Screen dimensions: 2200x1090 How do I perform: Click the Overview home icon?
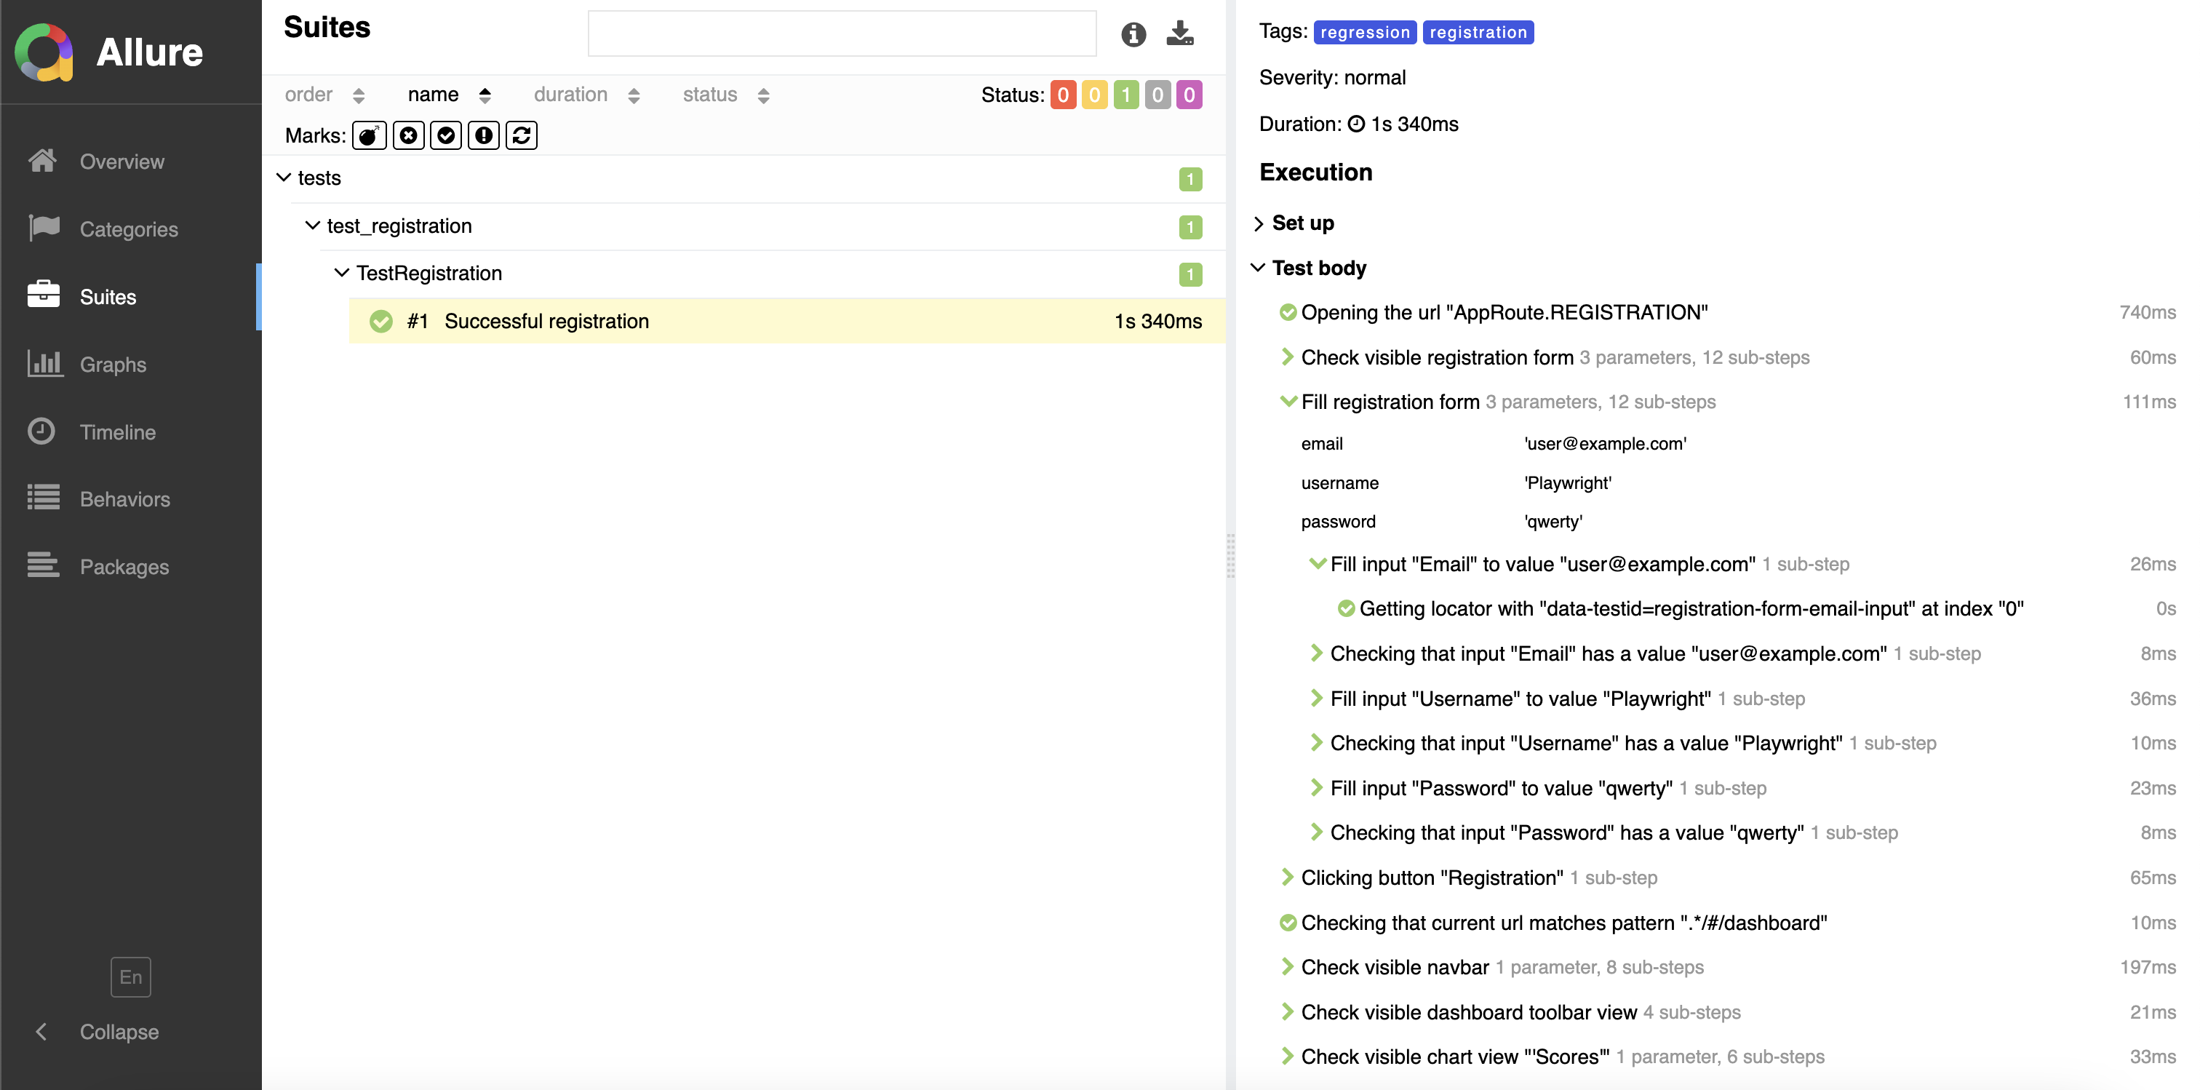coord(43,160)
